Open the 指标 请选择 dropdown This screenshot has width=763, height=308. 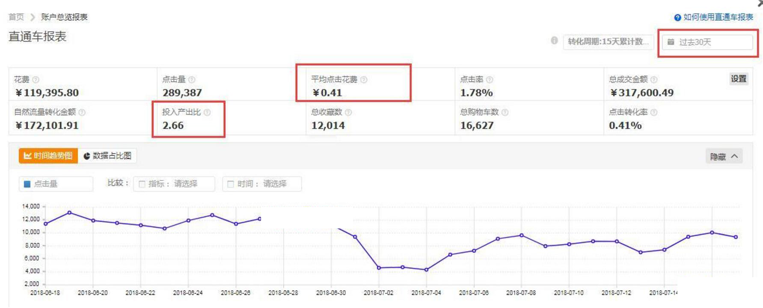point(174,184)
